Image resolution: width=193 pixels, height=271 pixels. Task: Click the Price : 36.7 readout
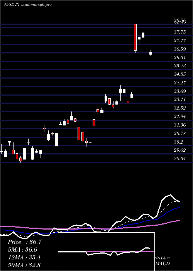(x=25, y=242)
